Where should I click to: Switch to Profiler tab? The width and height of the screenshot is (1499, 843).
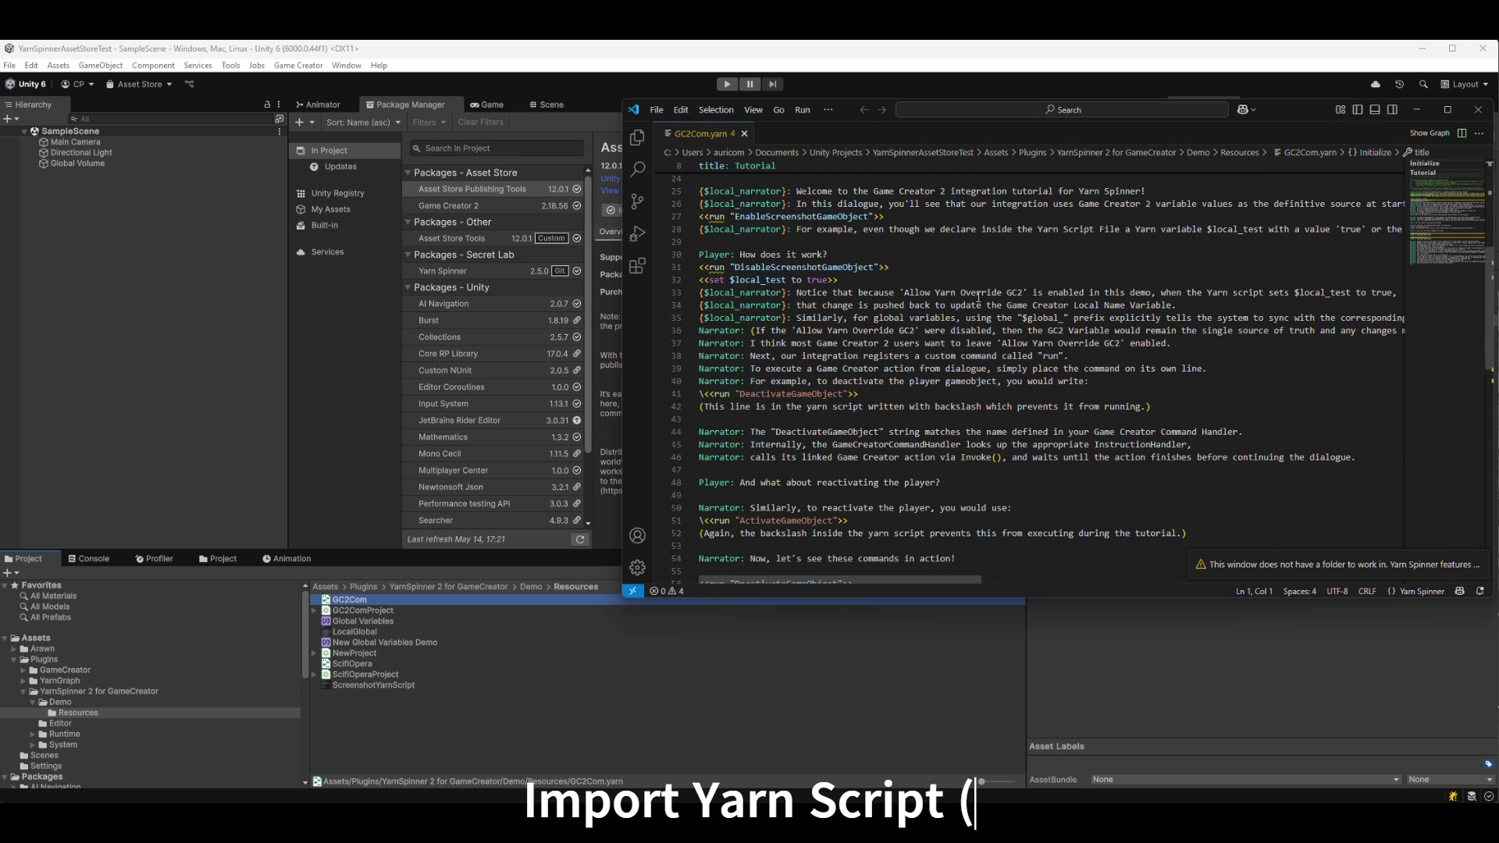click(x=154, y=559)
